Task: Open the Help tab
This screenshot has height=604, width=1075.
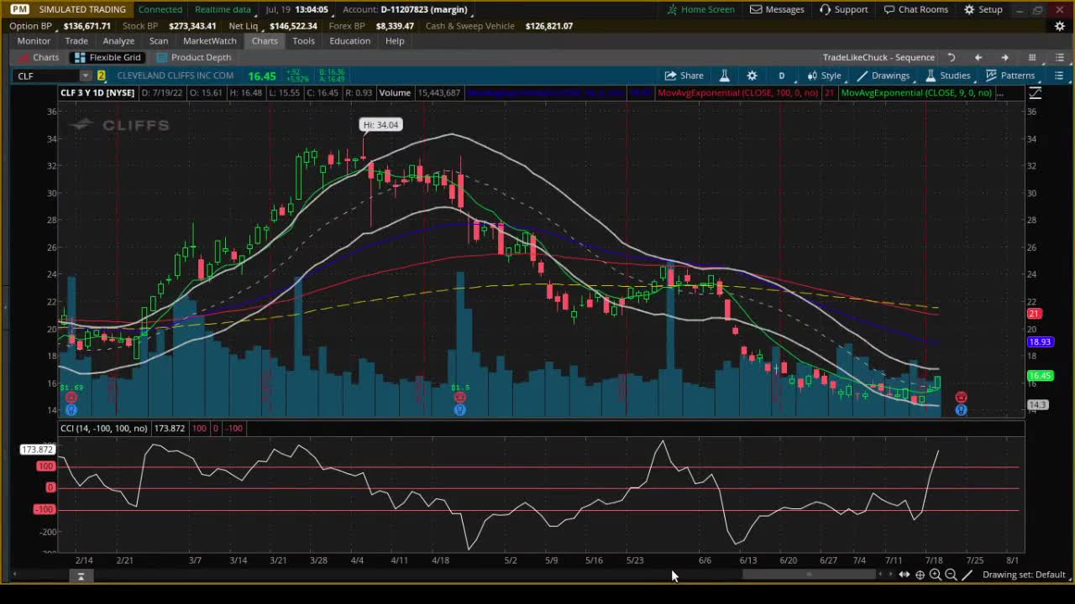Action: click(x=395, y=41)
